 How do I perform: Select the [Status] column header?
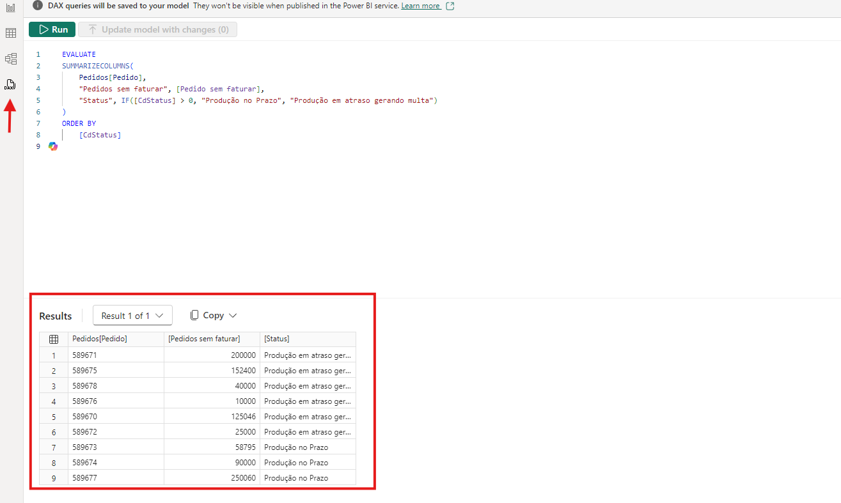pyautogui.click(x=307, y=339)
